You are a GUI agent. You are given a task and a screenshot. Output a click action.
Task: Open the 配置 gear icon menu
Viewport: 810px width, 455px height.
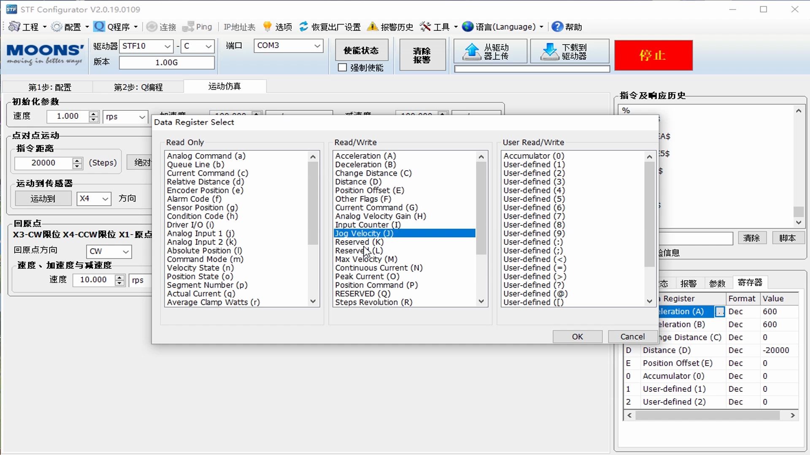pyautogui.click(x=57, y=27)
